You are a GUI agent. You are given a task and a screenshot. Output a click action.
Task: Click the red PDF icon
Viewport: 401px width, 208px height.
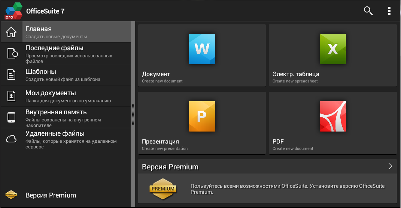(x=332, y=116)
